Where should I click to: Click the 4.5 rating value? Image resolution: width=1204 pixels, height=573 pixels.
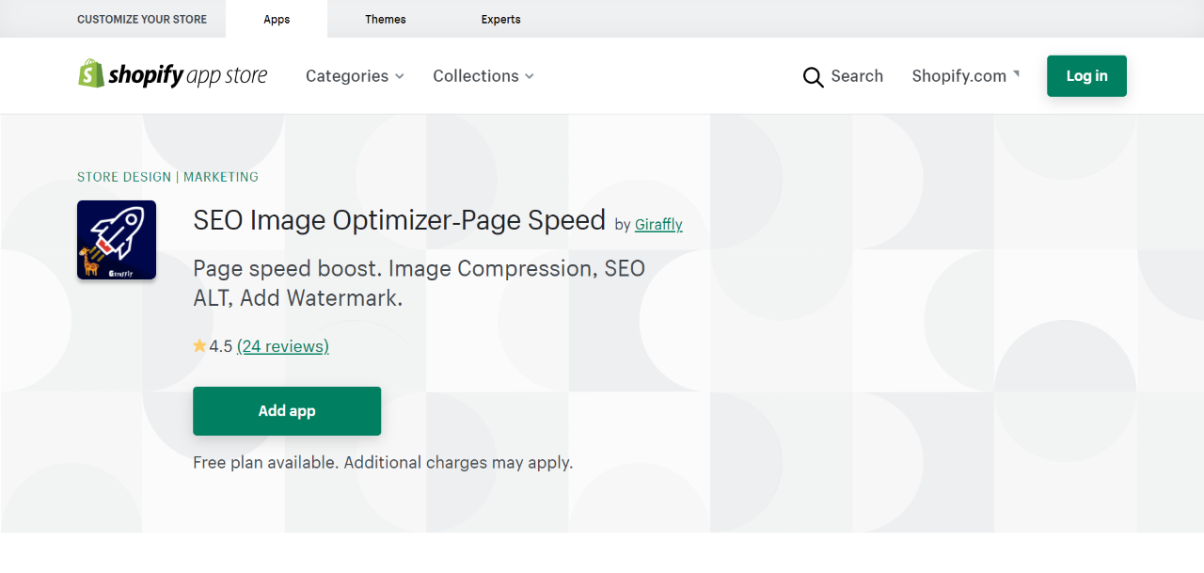[x=221, y=346]
